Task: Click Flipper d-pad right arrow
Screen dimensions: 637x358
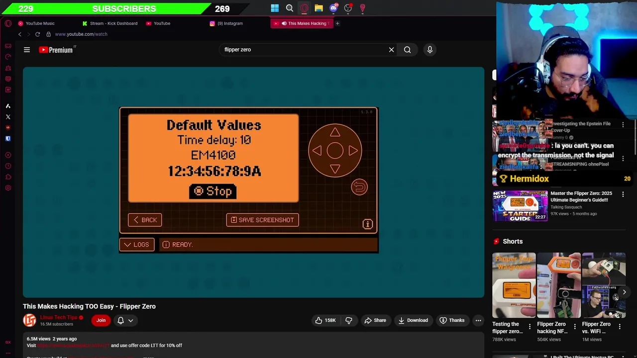Action: coord(353,151)
